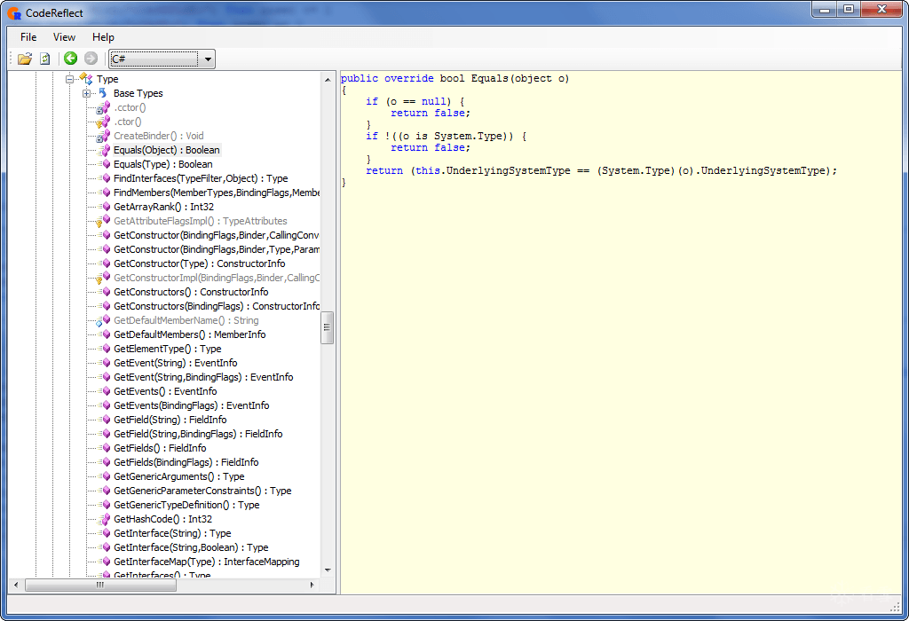Viewport: 909px width, 621px height.
Task: Select Equals(Type) : Boolean in tree
Action: pos(163,164)
